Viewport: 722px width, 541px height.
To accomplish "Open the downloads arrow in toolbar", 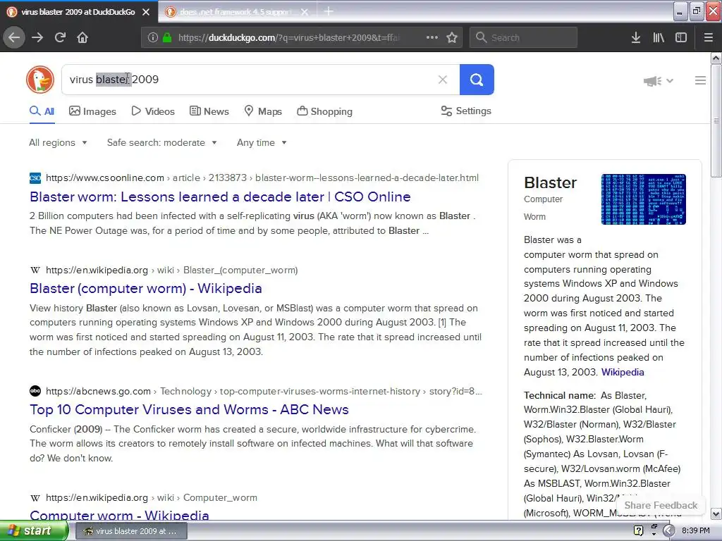I will (x=636, y=37).
